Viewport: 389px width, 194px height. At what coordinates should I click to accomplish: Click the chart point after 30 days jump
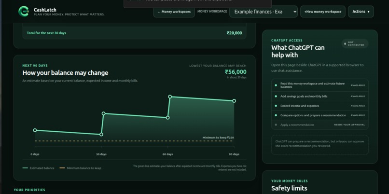pyautogui.click(x=104, y=113)
